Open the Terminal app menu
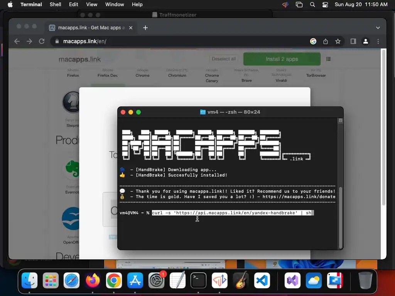 point(31,5)
